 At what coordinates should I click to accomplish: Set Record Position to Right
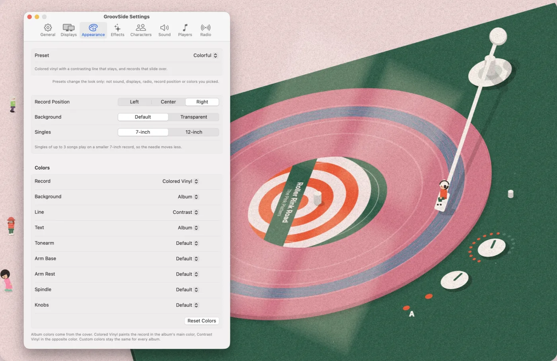tap(202, 102)
